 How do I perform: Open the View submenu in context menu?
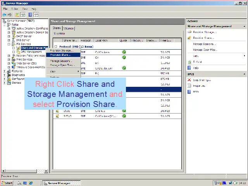click(63, 71)
